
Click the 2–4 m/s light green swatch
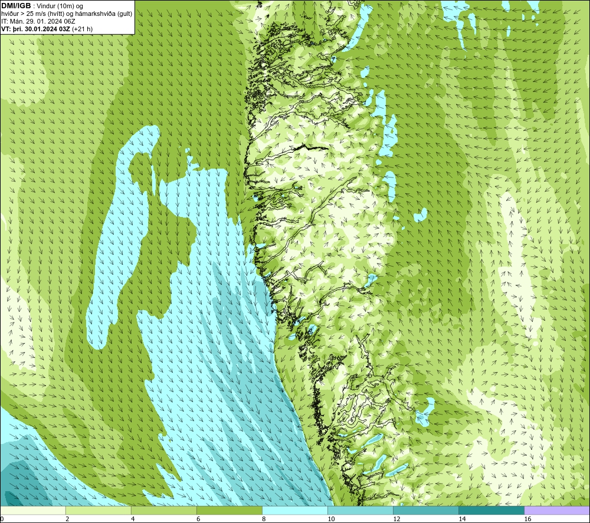(x=98, y=511)
